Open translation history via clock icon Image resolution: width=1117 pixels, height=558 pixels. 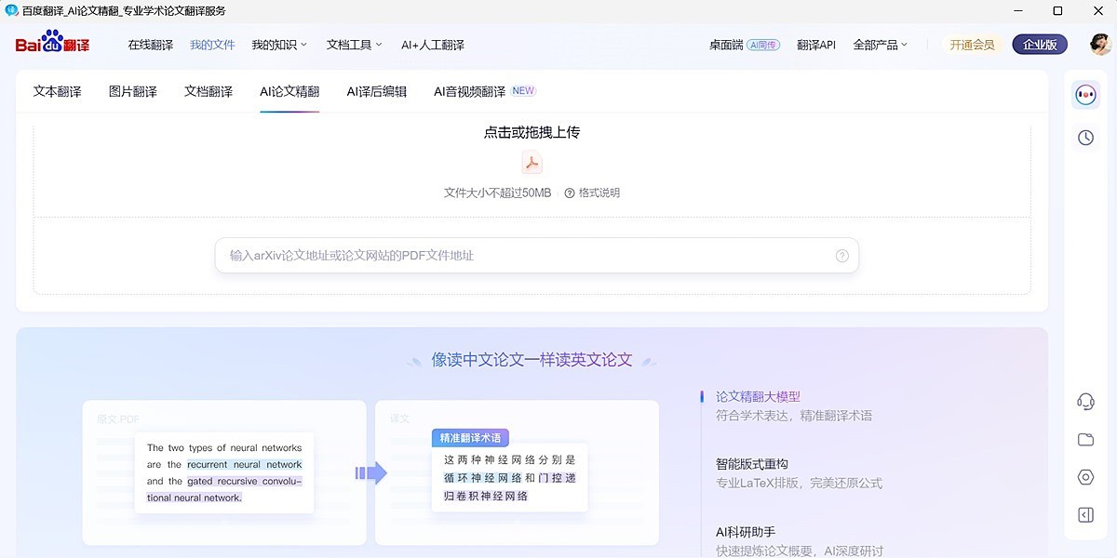[x=1084, y=137]
